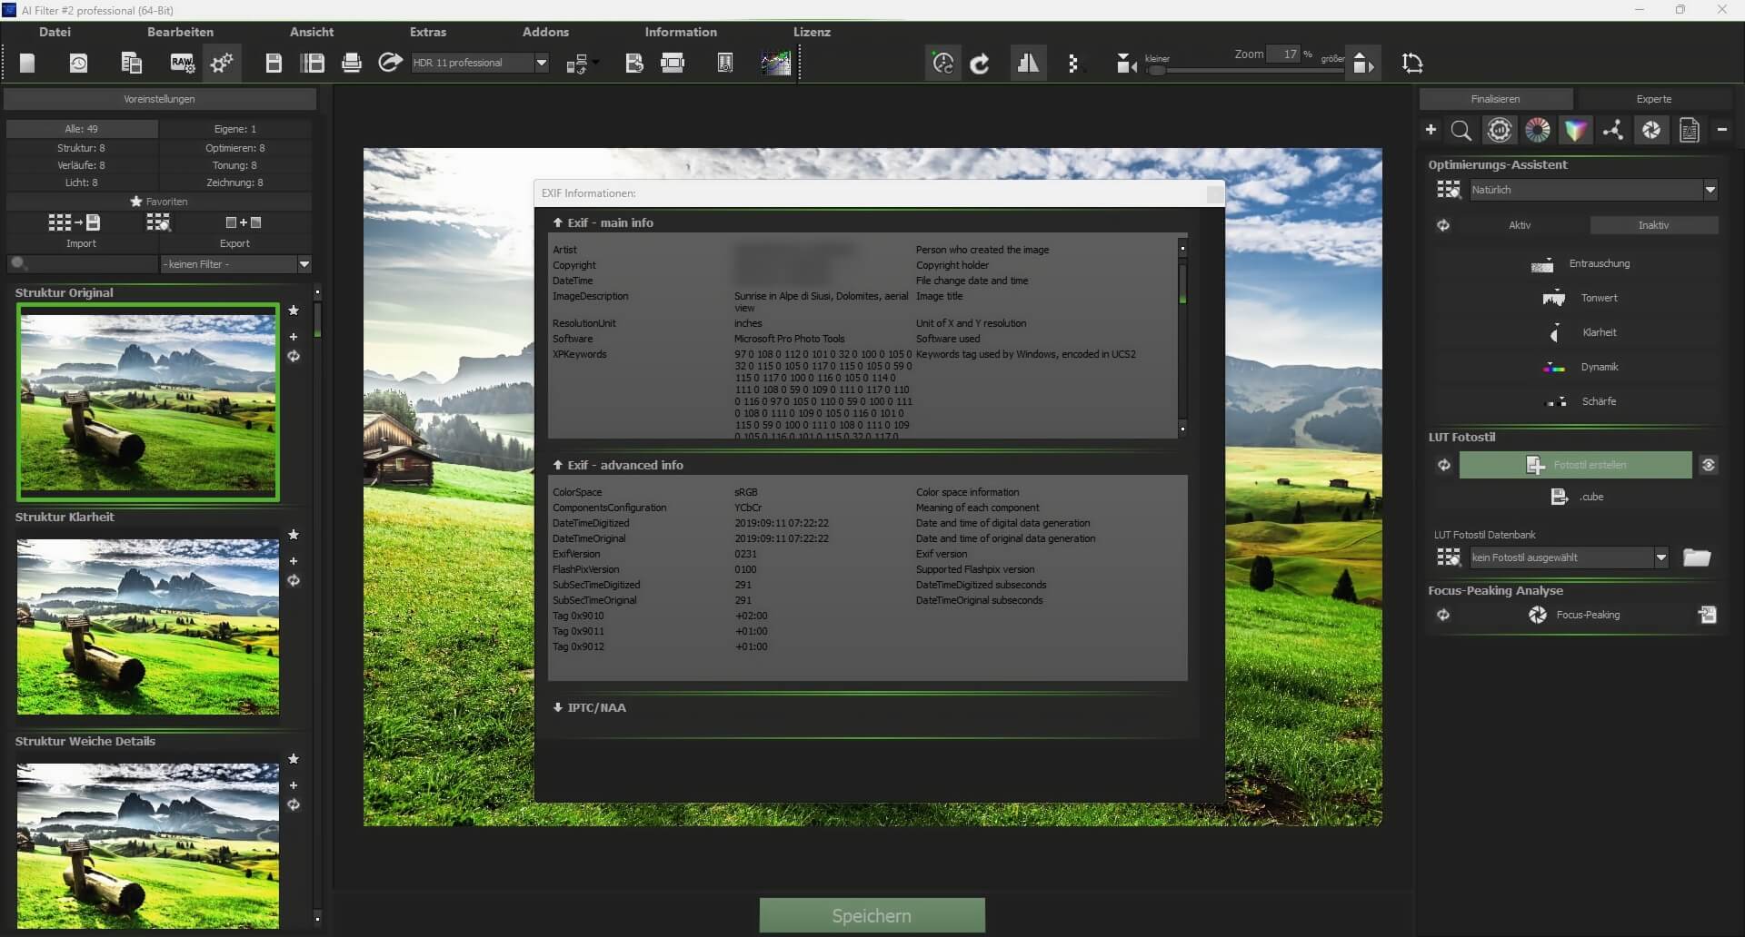The height and width of the screenshot is (937, 1745).
Task: Activate the magnifier search tool
Action: [1461, 130]
